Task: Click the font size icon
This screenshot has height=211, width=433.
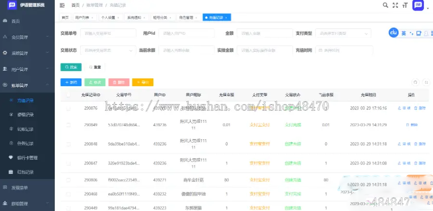Action: point(405,5)
